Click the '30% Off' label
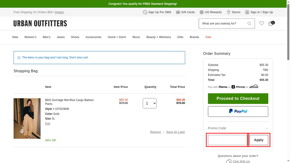Image resolution: width=290 pixels, height=163 pixels. pyautogui.click(x=50, y=140)
